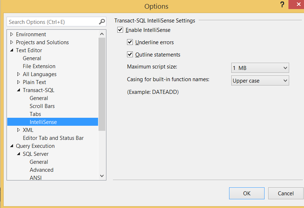This screenshot has height=208, width=304.
Task: Select Scroll Bars under Transact-SQL
Action: 42,106
